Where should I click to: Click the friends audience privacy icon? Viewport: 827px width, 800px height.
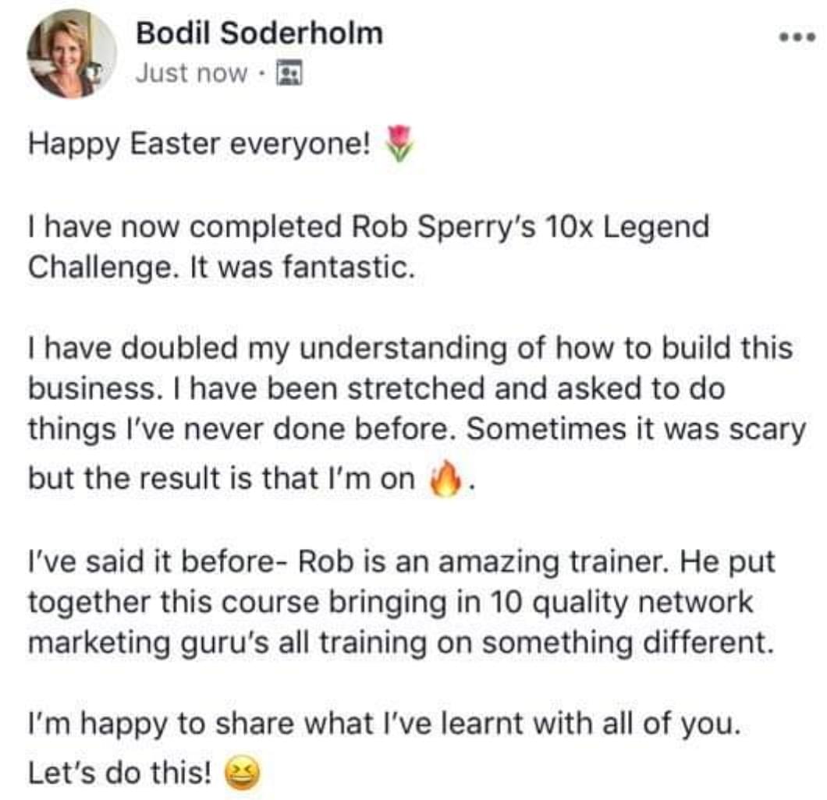[290, 74]
